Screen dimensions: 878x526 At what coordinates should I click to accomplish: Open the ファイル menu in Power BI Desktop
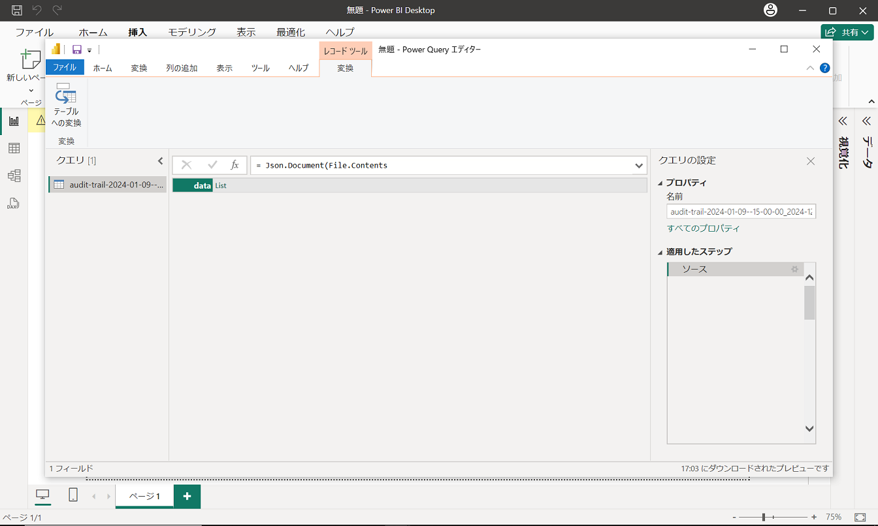pyautogui.click(x=35, y=32)
